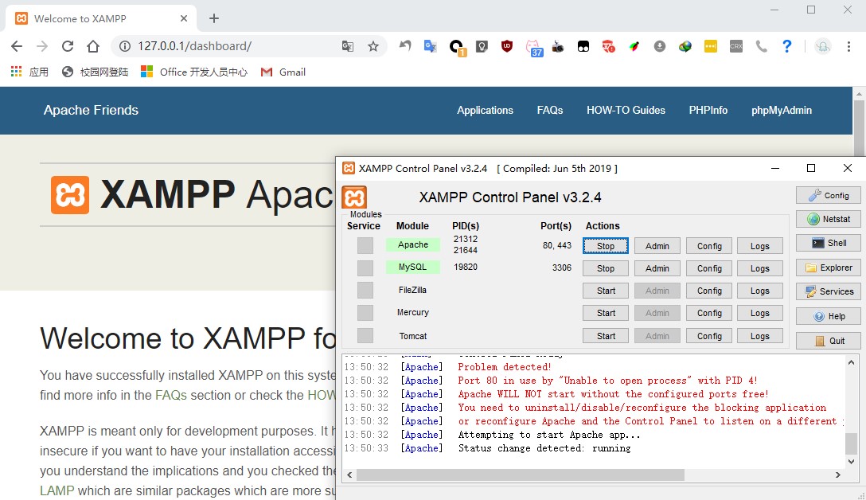Launch the XAMPP Shell
Viewport: 866px width, 500px height.
(x=828, y=243)
